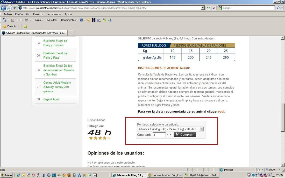The image size is (285, 178).
Task: Switch to HttpWatch taskbar window
Action: pyautogui.click(x=202, y=175)
